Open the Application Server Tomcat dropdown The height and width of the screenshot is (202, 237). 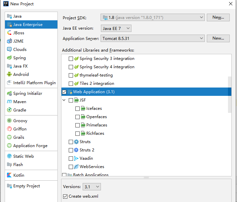tap(152, 38)
